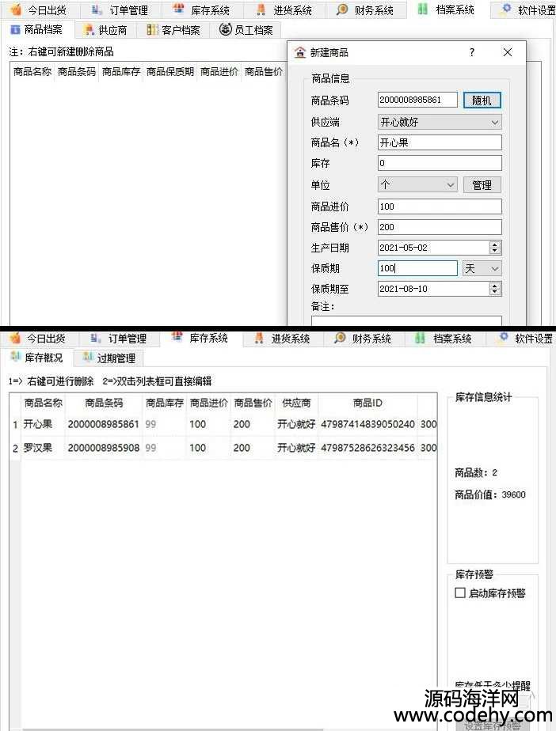The width and height of the screenshot is (556, 731).
Task: Click the 商品档案 tab icon
Action: tap(15, 30)
